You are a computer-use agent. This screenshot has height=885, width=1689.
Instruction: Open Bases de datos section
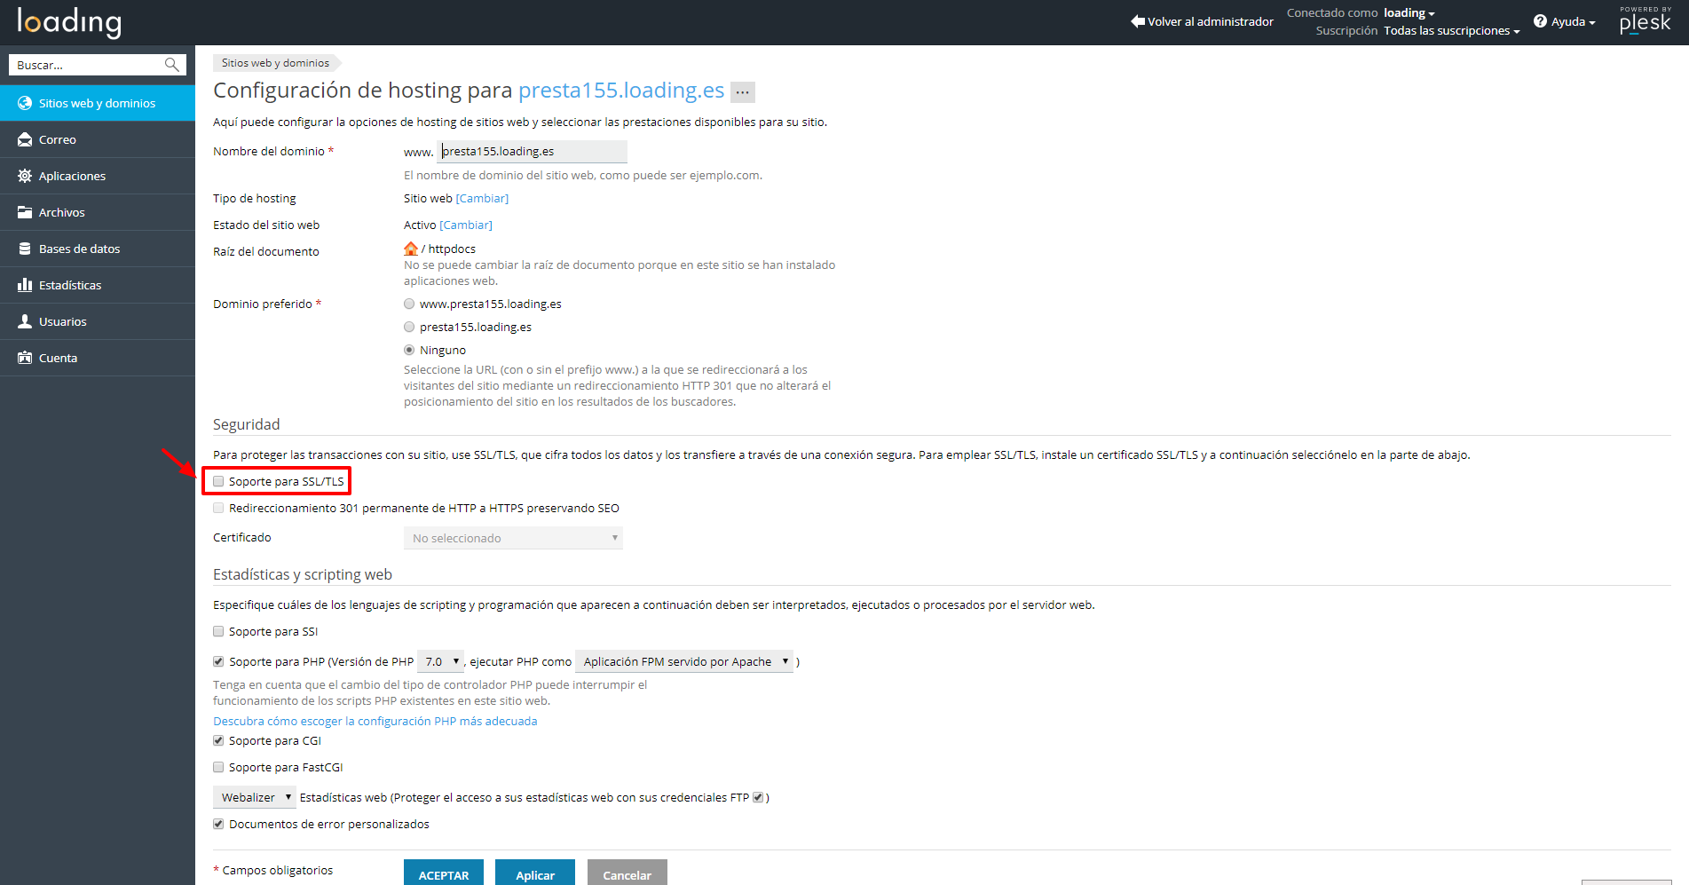click(x=98, y=249)
